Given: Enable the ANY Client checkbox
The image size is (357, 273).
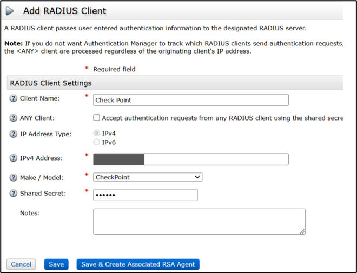Looking at the screenshot, I should click(x=97, y=118).
